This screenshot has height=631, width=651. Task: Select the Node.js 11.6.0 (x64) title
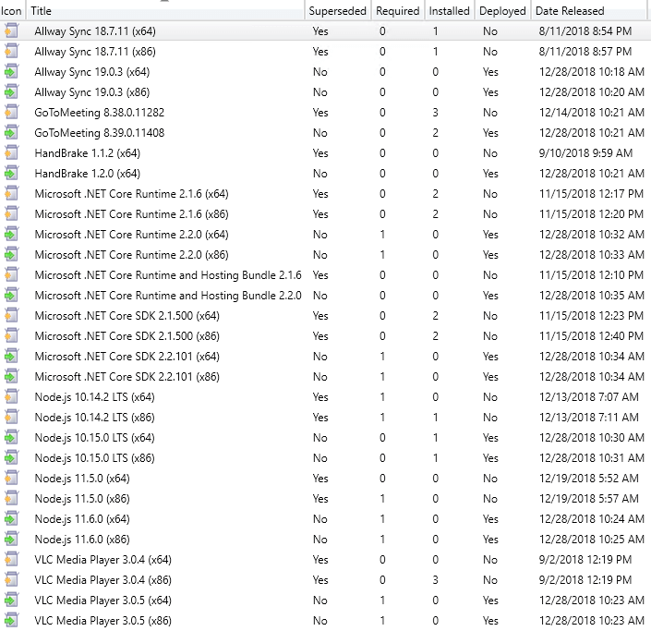[82, 519]
